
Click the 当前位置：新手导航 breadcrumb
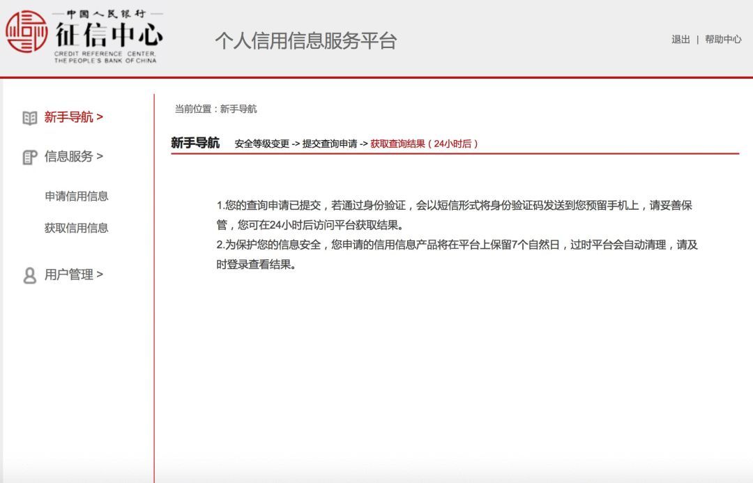point(215,109)
